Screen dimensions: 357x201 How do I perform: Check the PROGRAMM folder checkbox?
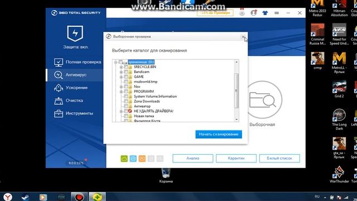126,92
